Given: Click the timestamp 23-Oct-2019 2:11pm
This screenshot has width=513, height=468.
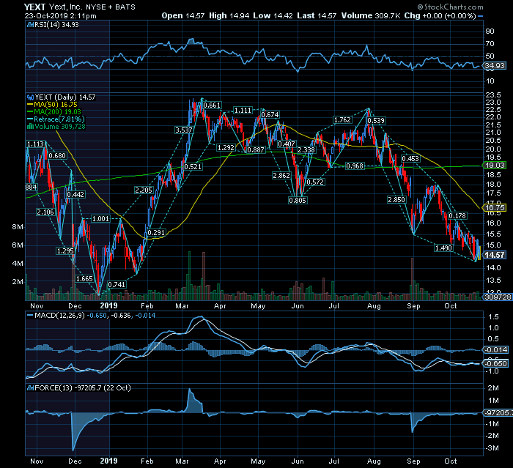Looking at the screenshot, I should click(x=60, y=15).
